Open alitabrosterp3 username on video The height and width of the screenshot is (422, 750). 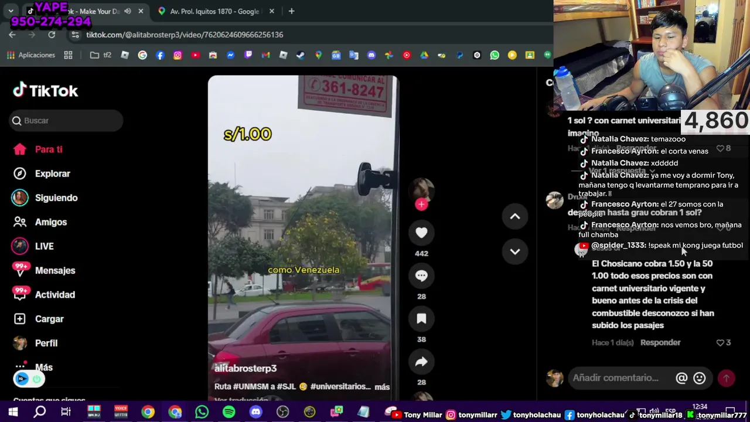(x=246, y=368)
